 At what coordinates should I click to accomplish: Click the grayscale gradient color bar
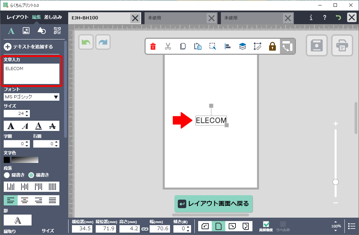click(x=25, y=160)
